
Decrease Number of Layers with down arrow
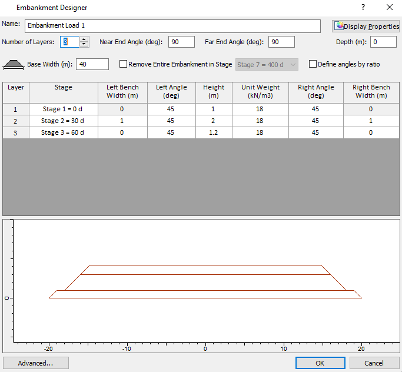tap(84, 44)
